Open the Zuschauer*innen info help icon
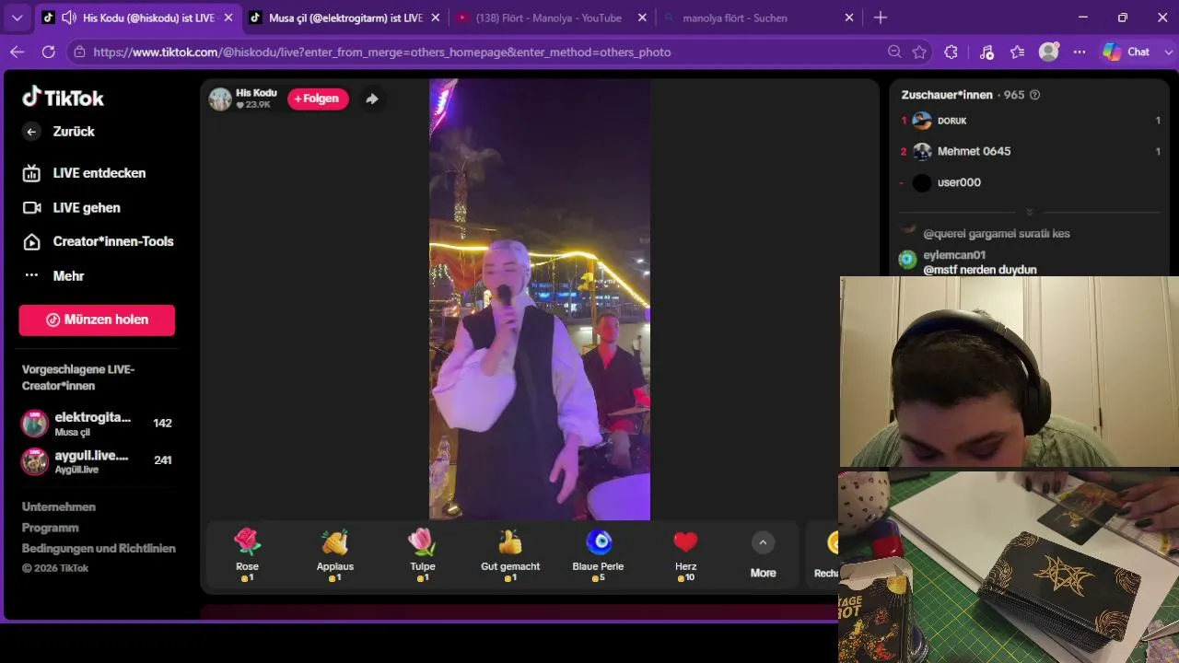 point(1034,95)
